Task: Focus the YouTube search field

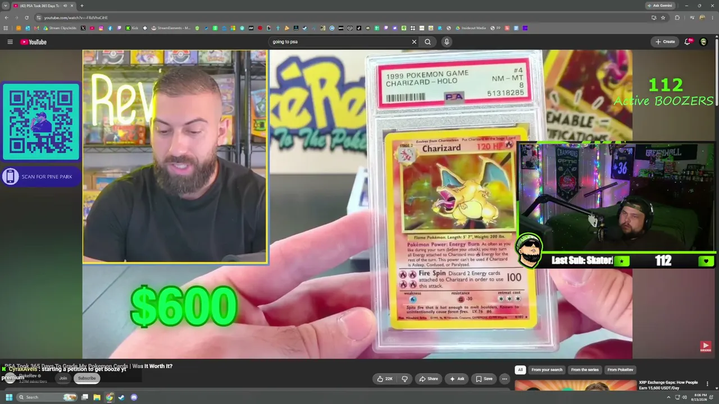Action: (340, 42)
